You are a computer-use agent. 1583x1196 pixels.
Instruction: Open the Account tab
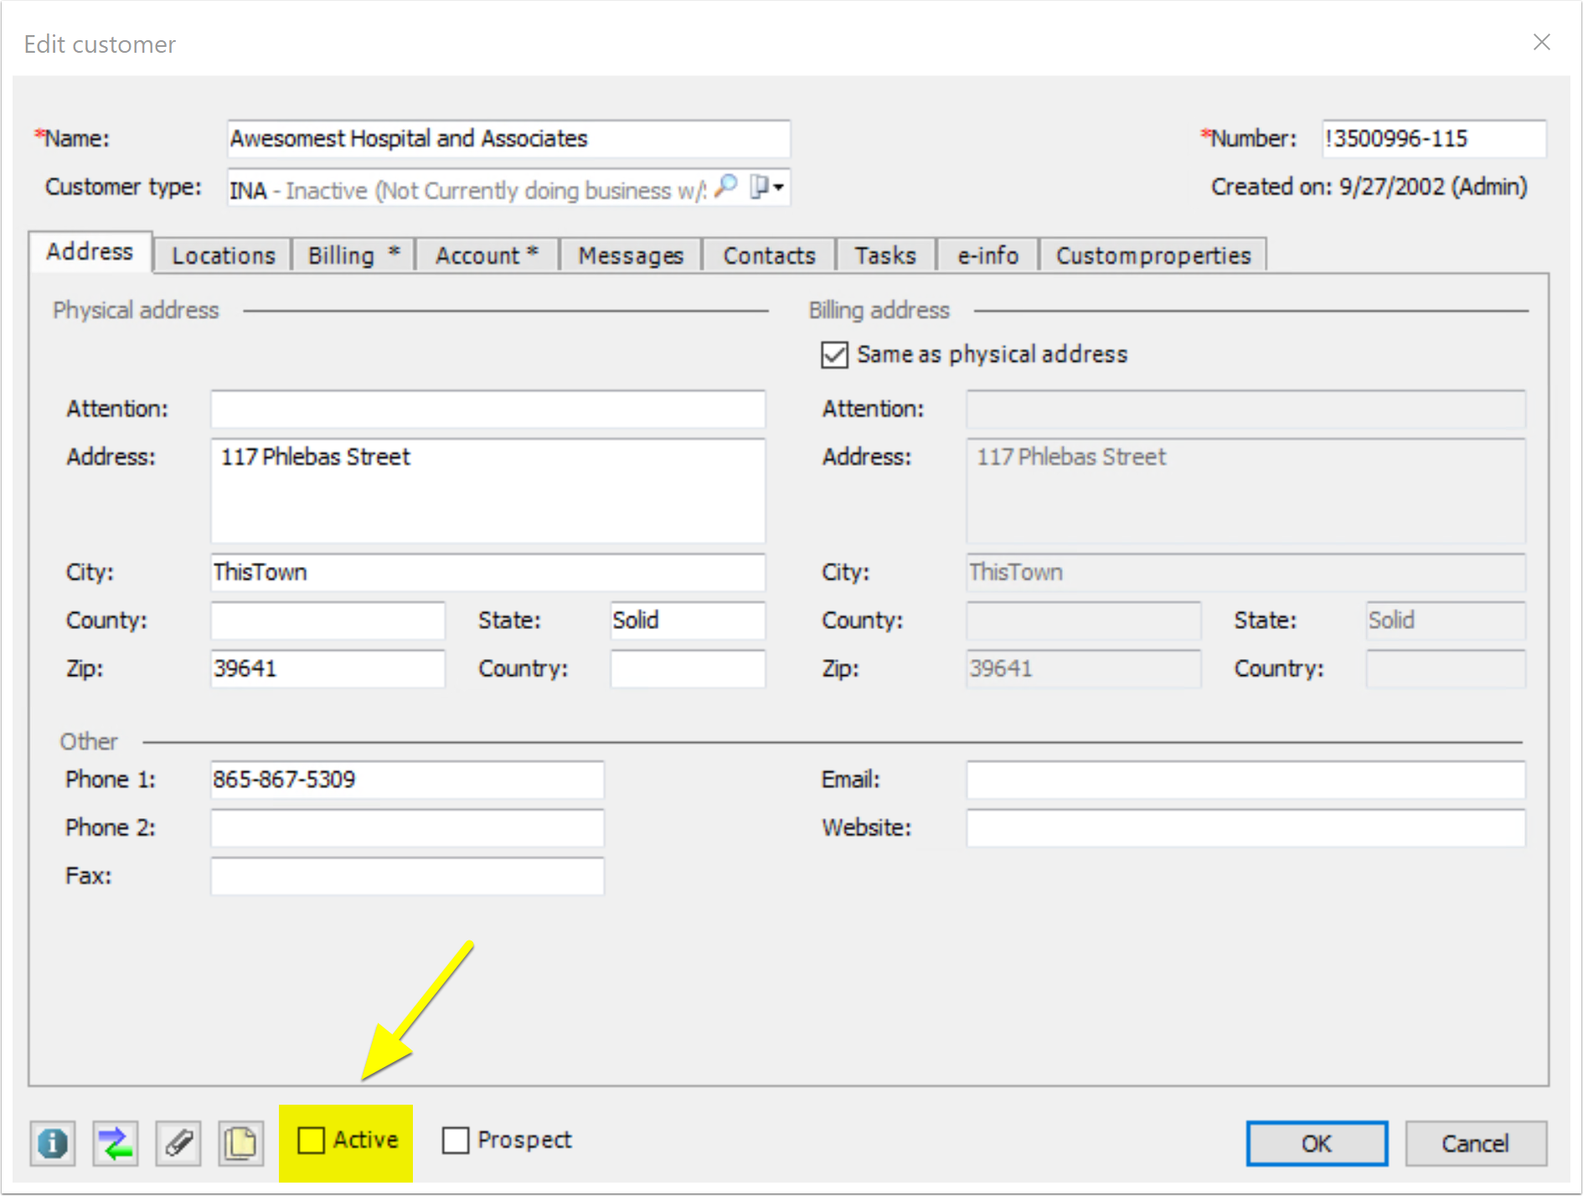[x=487, y=255]
